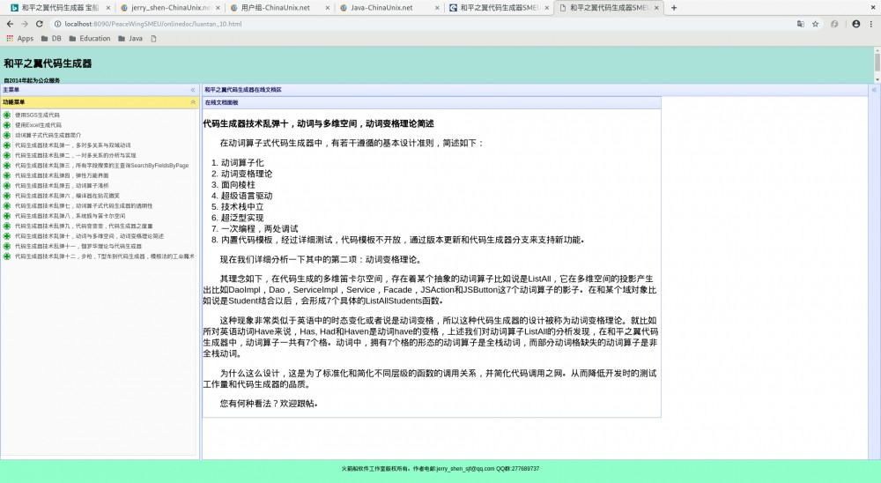Image resolution: width=881 pixels, height=483 pixels.
Task: Click scrollbar down arrow at header
Action: [877, 79]
